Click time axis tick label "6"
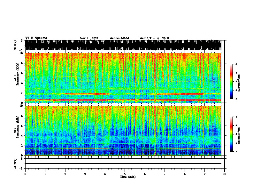 (x=145, y=174)
